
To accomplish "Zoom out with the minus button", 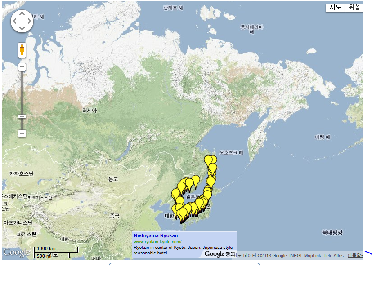I will tap(22, 133).
